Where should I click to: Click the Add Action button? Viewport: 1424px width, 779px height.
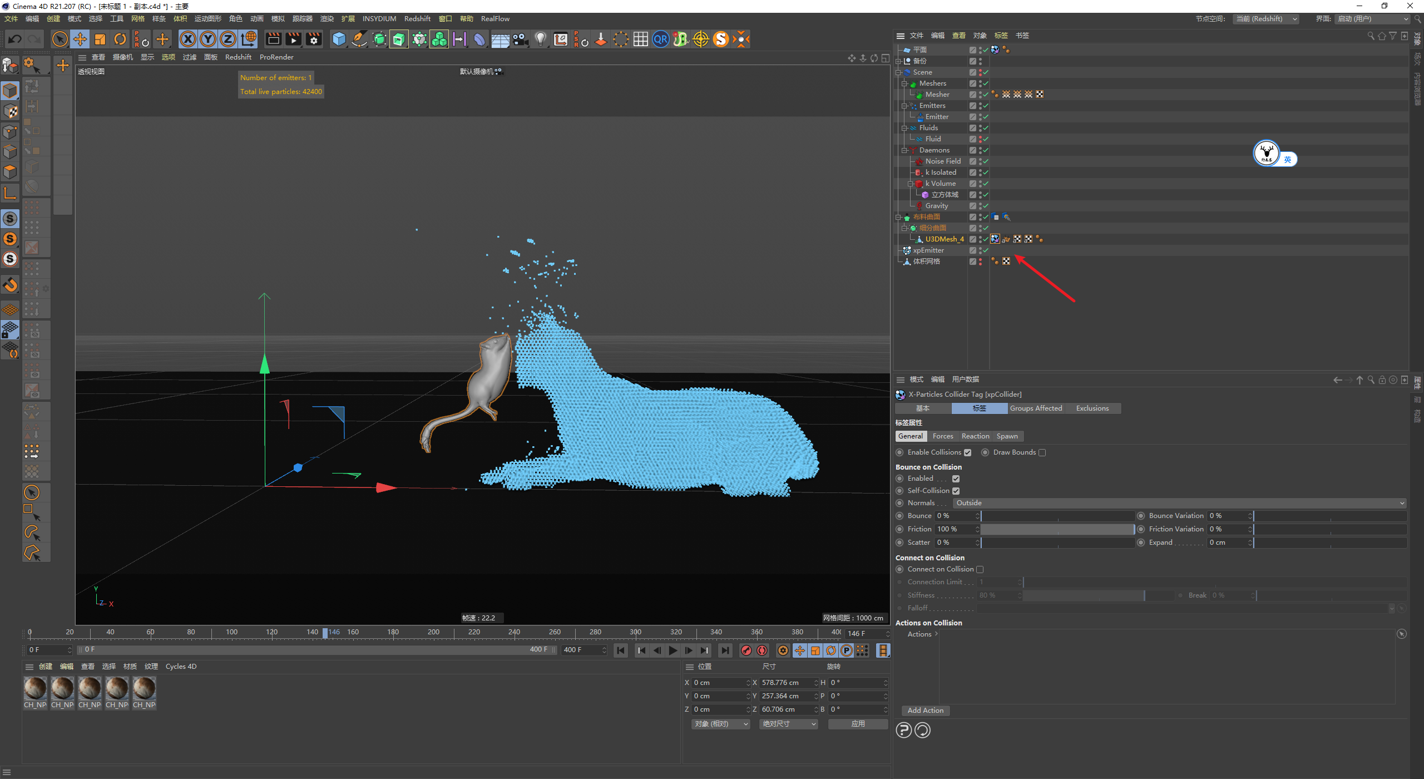925,711
